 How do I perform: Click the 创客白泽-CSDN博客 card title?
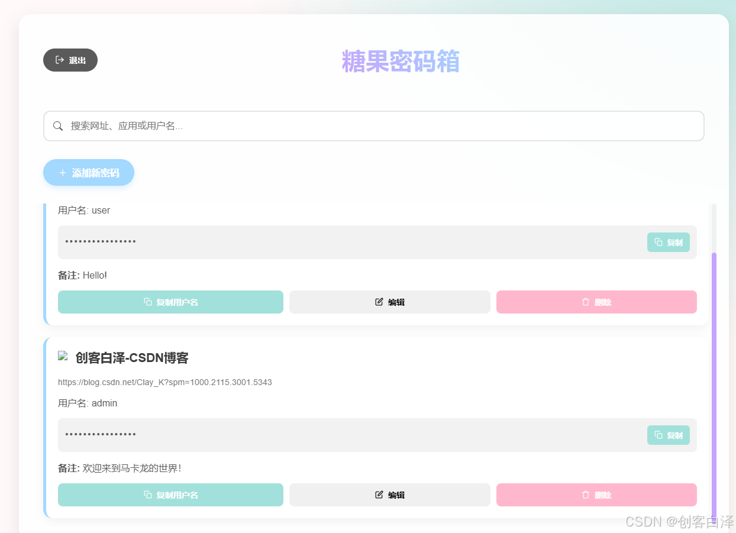click(x=131, y=357)
